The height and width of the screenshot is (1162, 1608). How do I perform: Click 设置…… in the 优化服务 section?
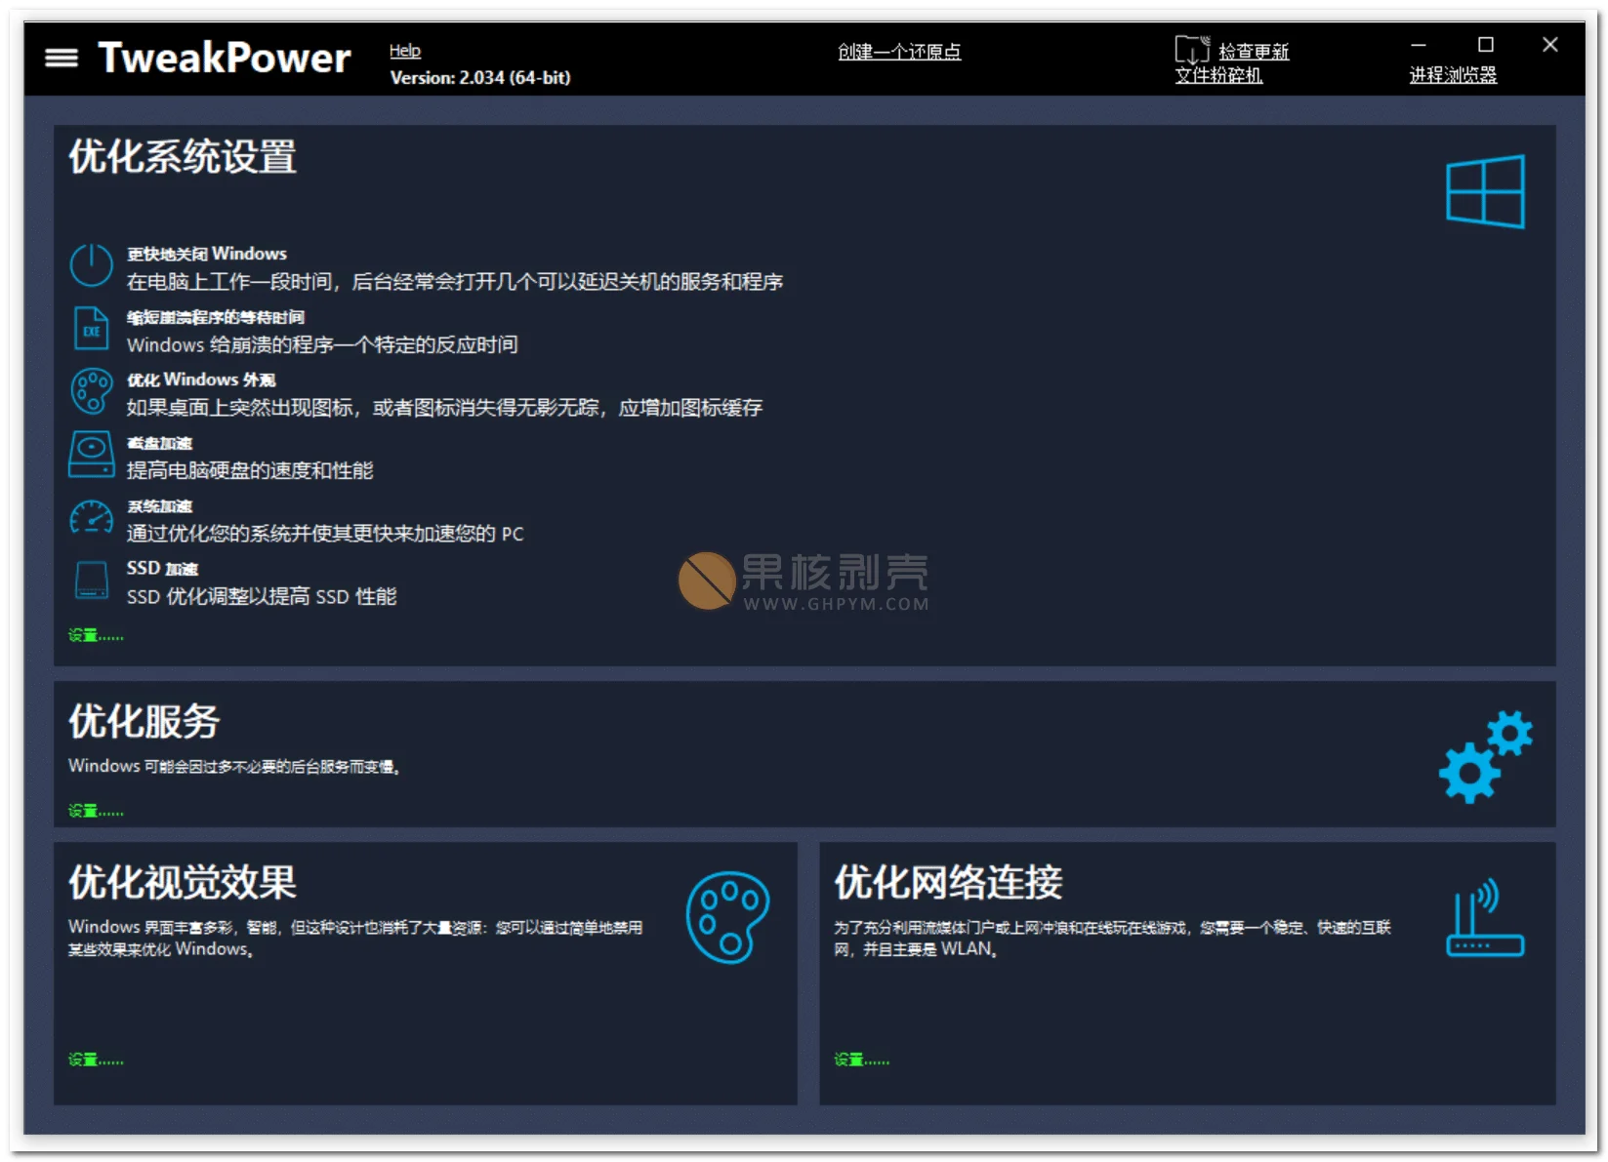(95, 811)
